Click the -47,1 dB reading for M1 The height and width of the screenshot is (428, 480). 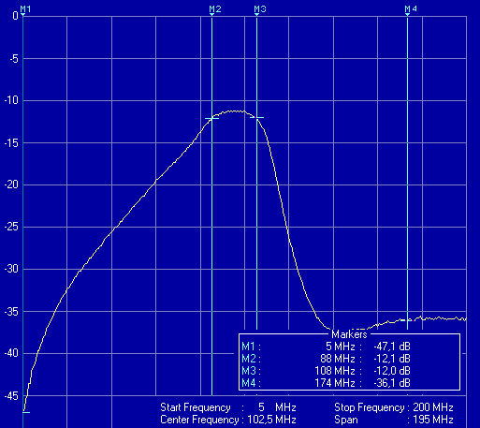[392, 347]
